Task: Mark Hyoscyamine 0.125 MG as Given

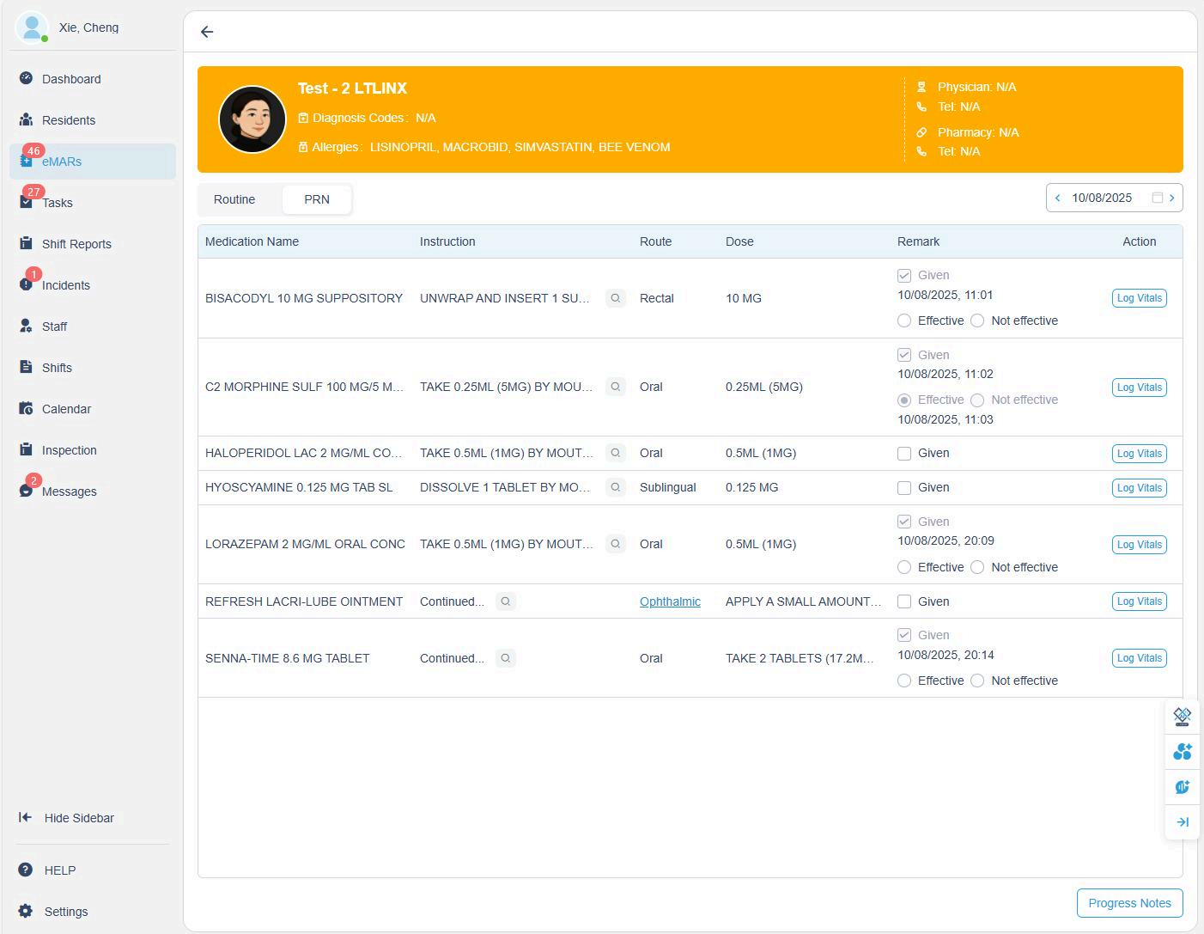Action: pos(904,488)
